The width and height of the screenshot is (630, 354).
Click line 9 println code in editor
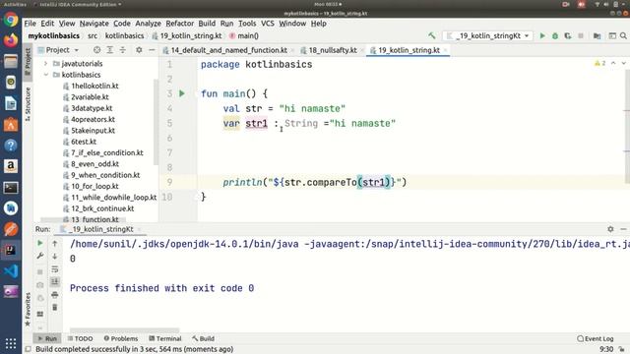coord(315,182)
